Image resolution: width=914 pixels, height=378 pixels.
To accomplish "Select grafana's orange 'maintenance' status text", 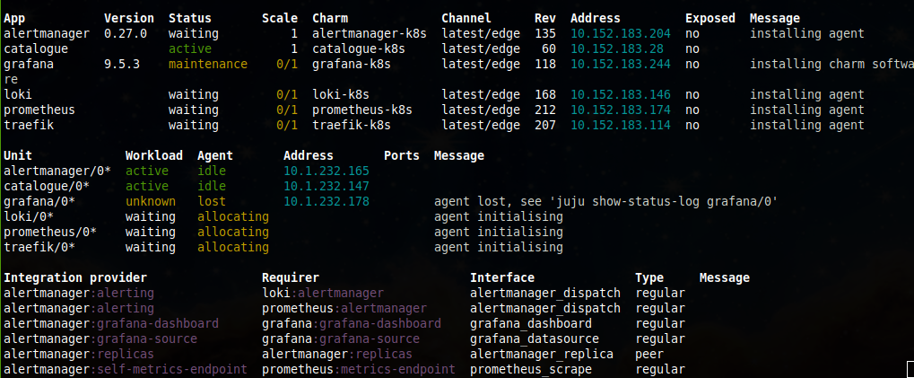I will tap(207, 64).
